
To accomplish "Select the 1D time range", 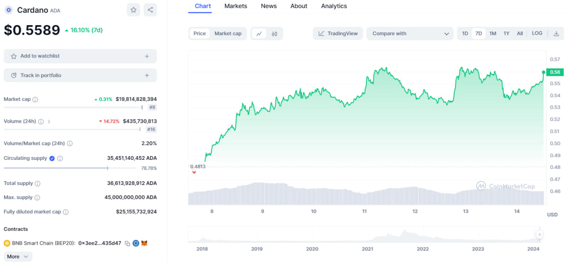I will pyautogui.click(x=465, y=33).
